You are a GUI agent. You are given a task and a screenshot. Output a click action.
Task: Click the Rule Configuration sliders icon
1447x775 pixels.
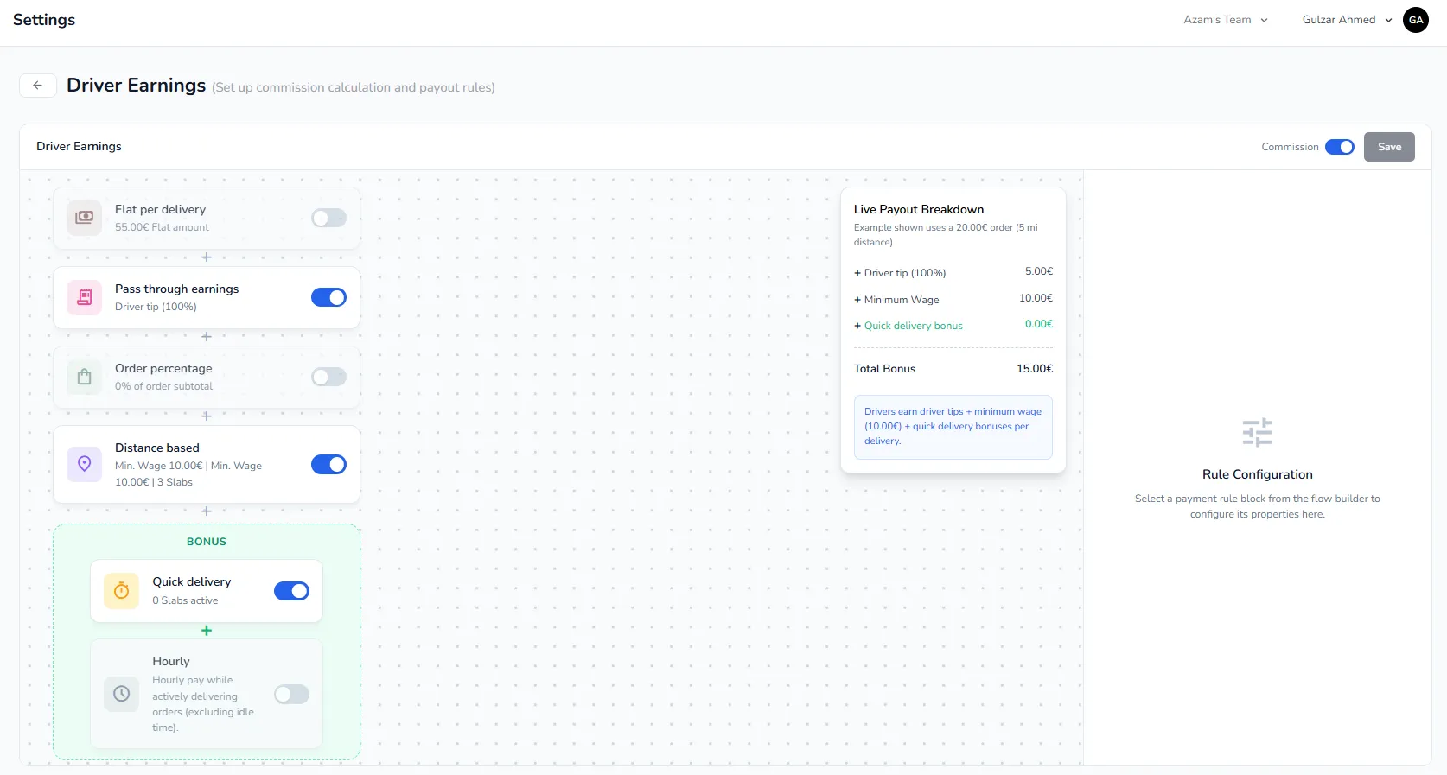(x=1258, y=432)
